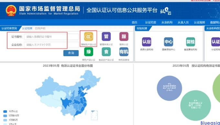Open the 服 service certification icon

pyautogui.click(x=124, y=36)
